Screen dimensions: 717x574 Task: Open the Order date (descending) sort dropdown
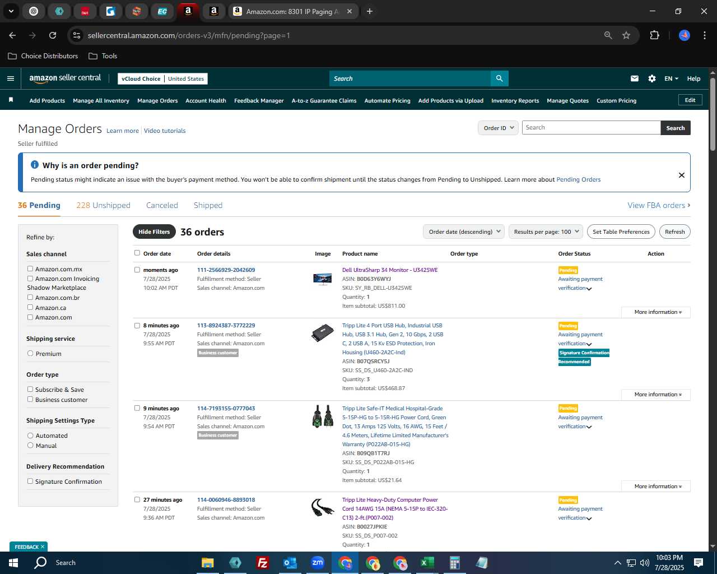(x=463, y=232)
